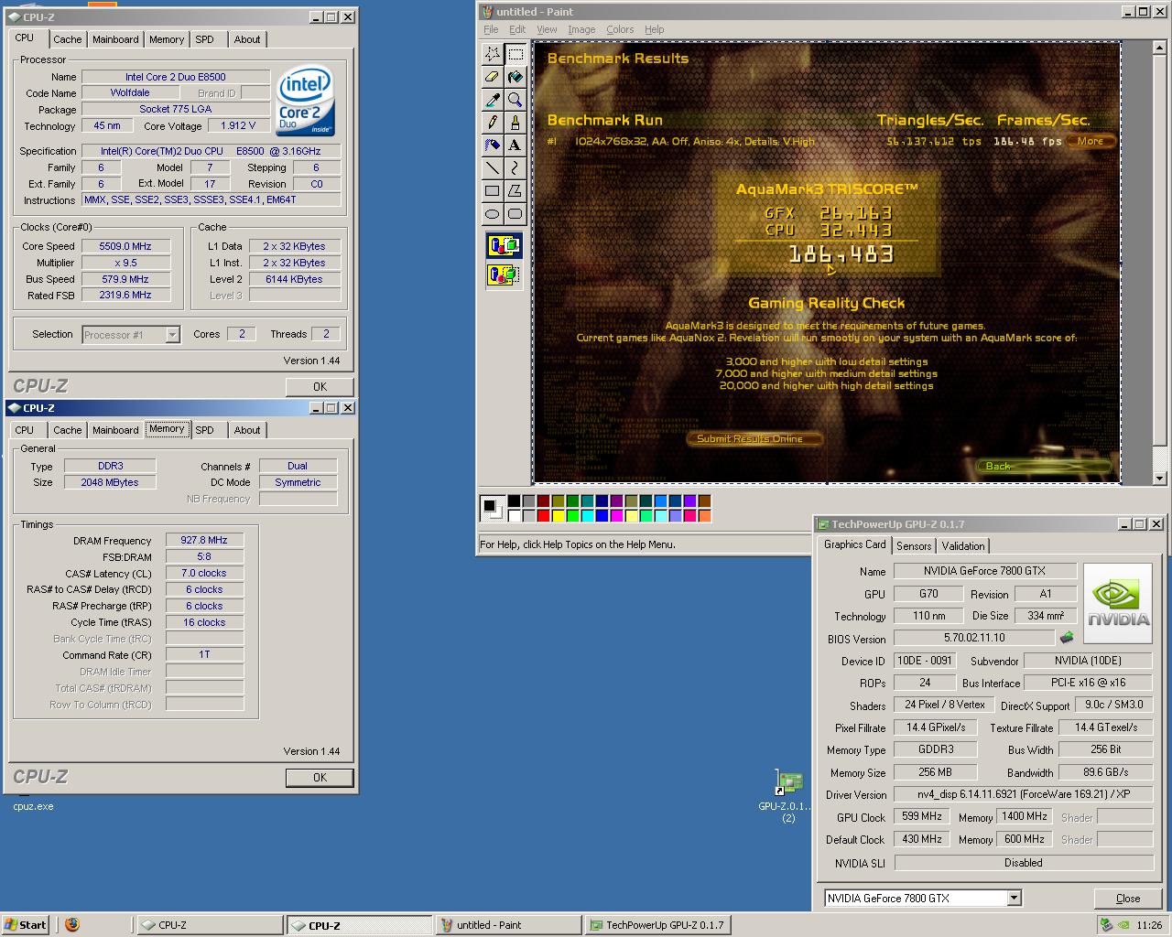The height and width of the screenshot is (937, 1172).
Task: Open the File menu in Paint
Action: tap(491, 29)
